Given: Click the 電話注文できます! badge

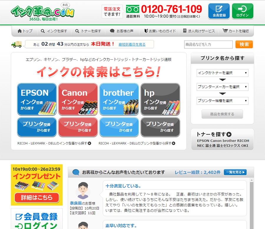Looking at the screenshot, I should (x=112, y=11).
